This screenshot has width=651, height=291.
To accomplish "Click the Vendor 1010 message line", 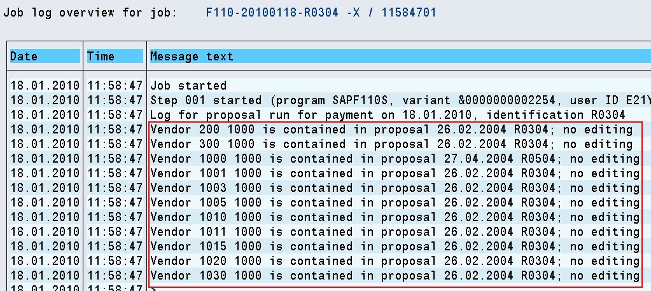I will (x=395, y=217).
